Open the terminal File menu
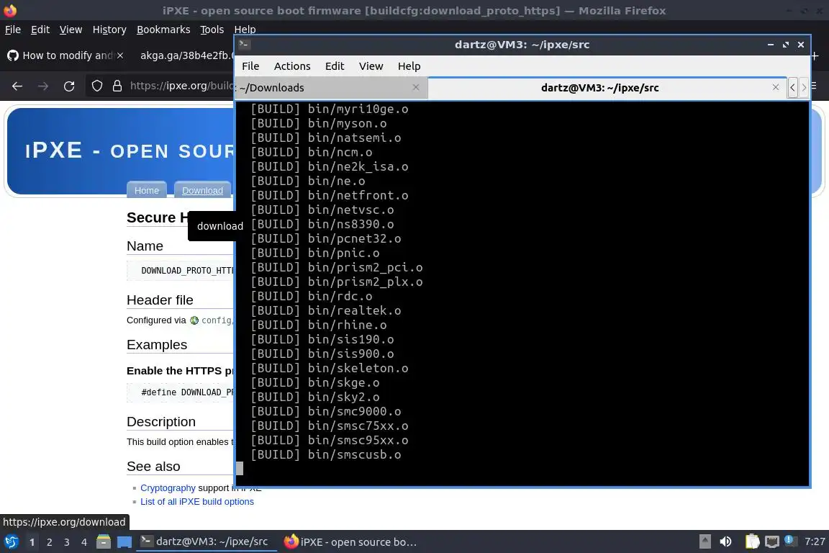829x553 pixels. point(250,66)
